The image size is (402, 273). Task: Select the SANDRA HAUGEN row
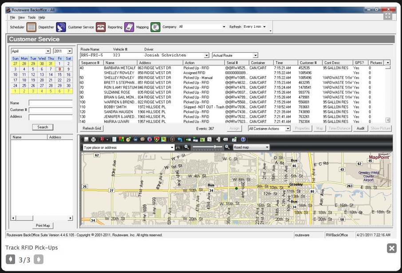[x=232, y=112]
